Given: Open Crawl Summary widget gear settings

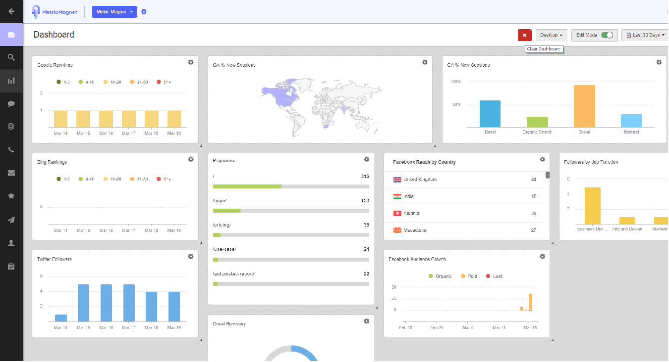Looking at the screenshot, I should [366, 321].
